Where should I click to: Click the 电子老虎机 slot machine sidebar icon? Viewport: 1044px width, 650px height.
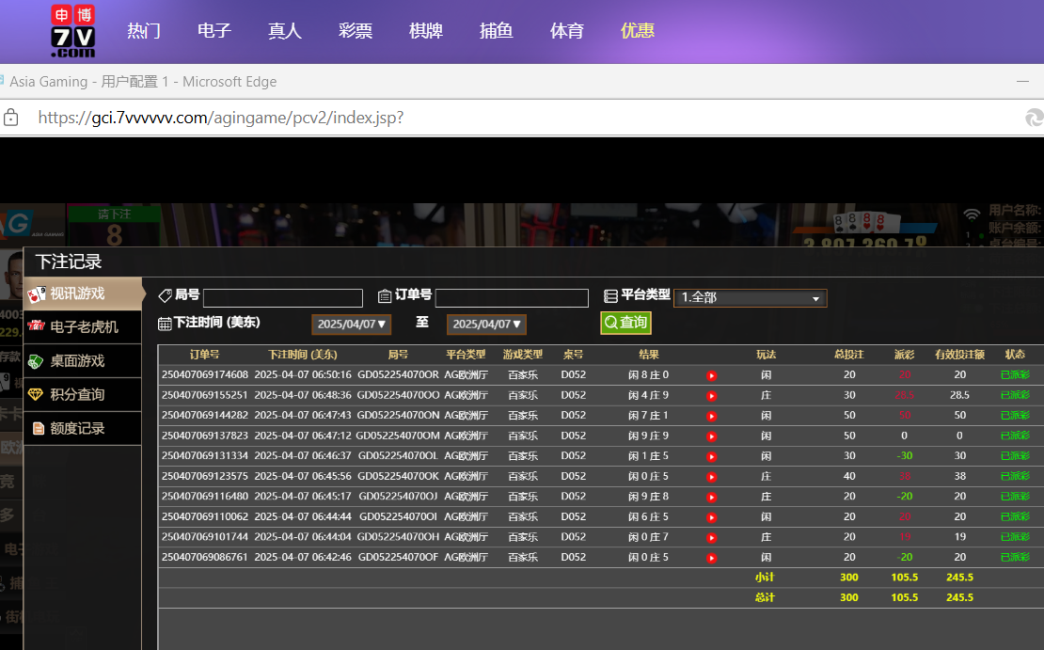37,326
